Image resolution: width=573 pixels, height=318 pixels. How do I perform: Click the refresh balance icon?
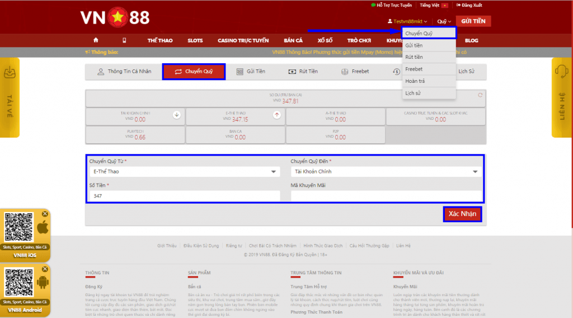click(x=480, y=95)
